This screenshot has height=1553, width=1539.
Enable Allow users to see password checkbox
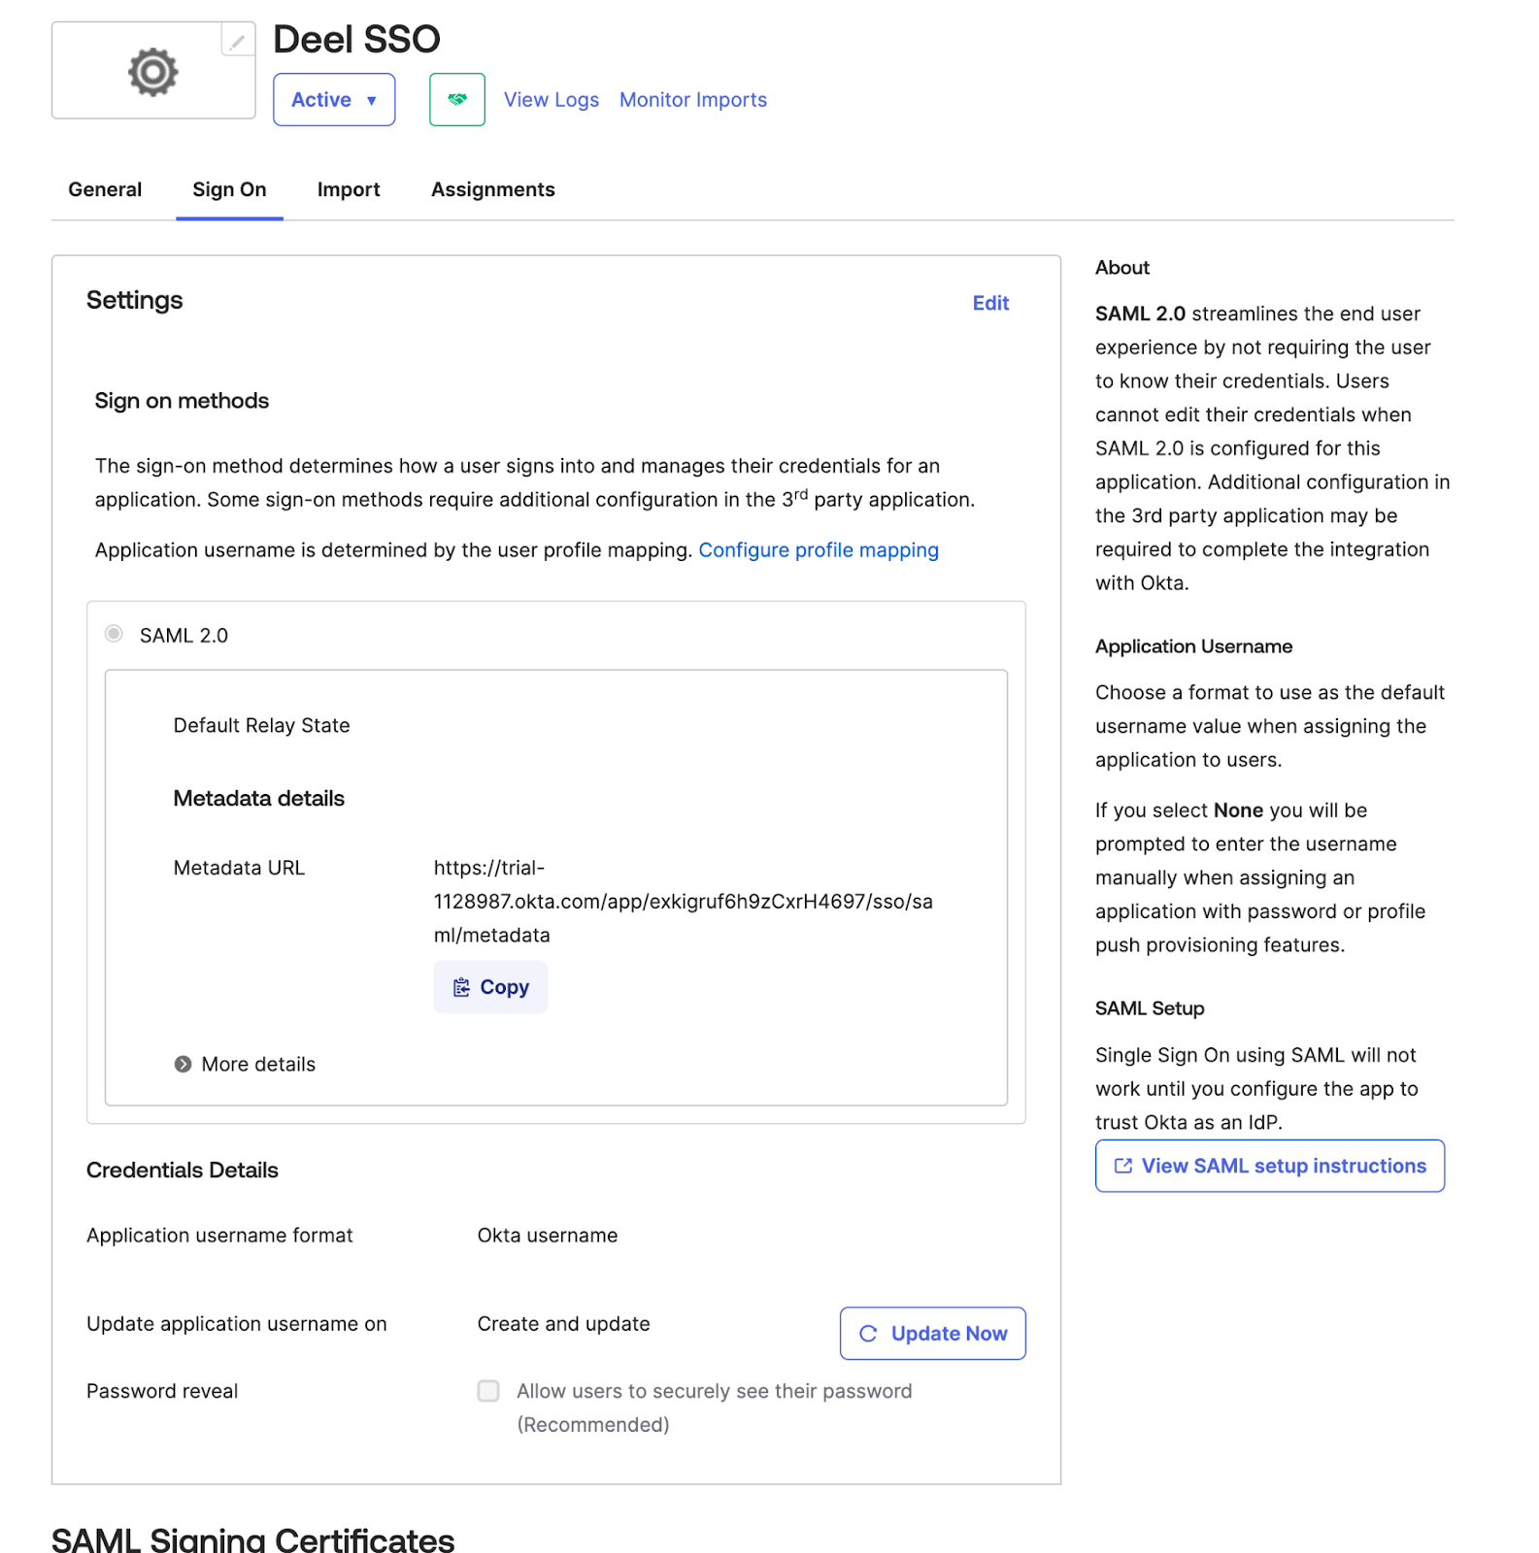[x=488, y=1391]
